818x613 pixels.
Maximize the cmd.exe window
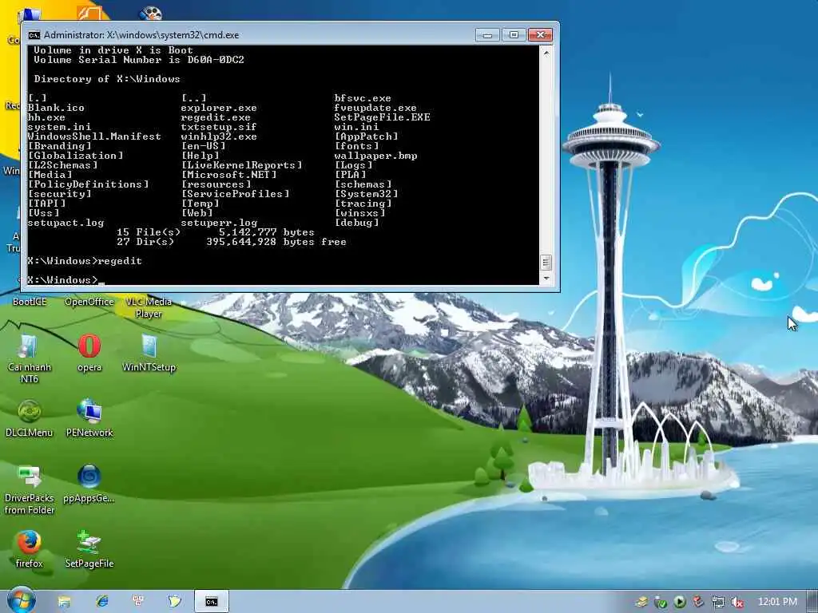pos(514,35)
